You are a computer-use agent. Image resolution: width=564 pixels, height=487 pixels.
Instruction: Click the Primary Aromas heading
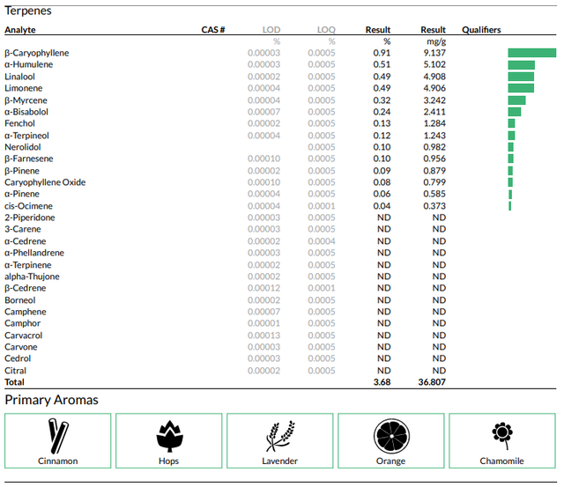click(x=51, y=400)
